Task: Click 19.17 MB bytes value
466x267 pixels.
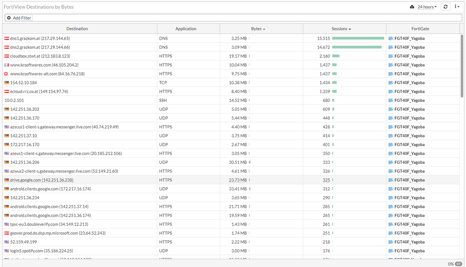Action: (x=238, y=56)
